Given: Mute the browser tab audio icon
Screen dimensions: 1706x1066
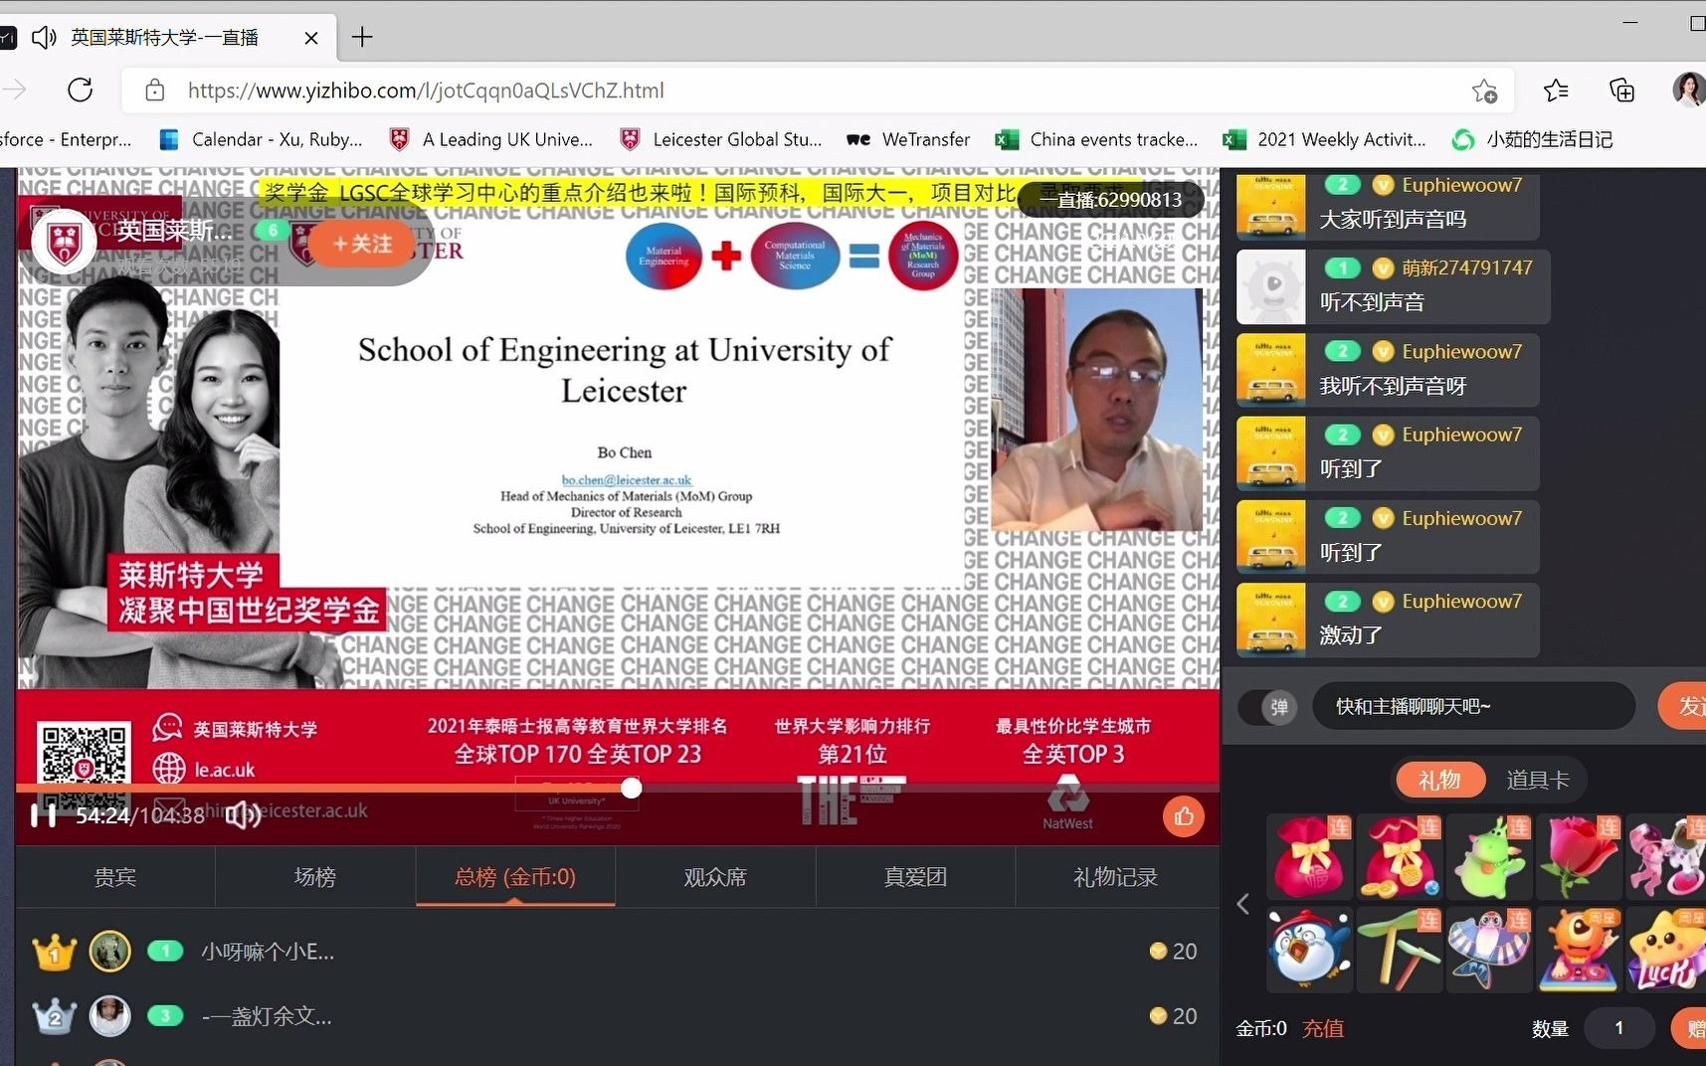Looking at the screenshot, I should (x=44, y=38).
